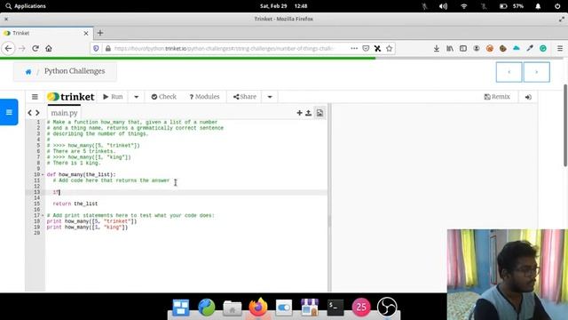This screenshot has width=568, height=320.
Task: Open the calendar icon showing 25 in dock
Action: pos(361,308)
